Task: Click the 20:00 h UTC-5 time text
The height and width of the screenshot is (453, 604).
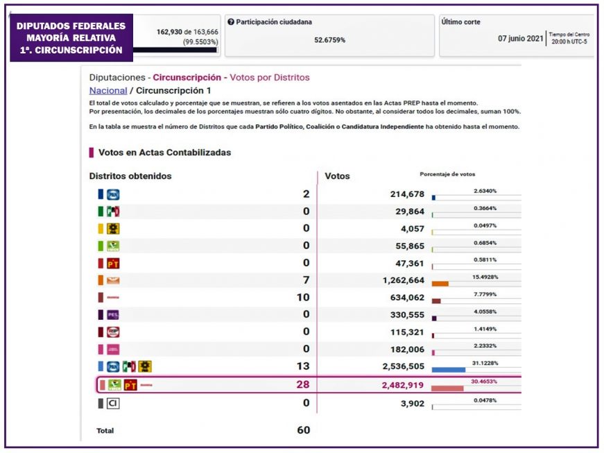Action: pos(569,42)
